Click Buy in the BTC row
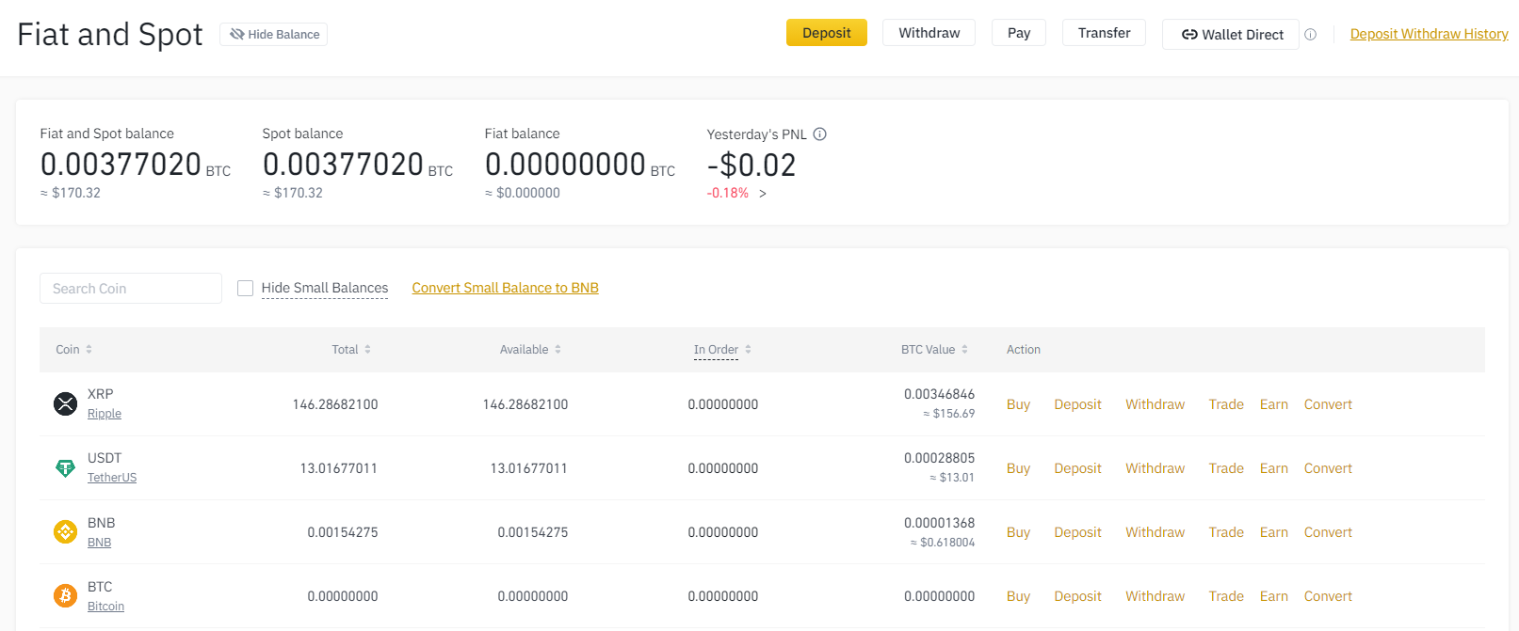Screen dimensions: 1519x631 1018,596
